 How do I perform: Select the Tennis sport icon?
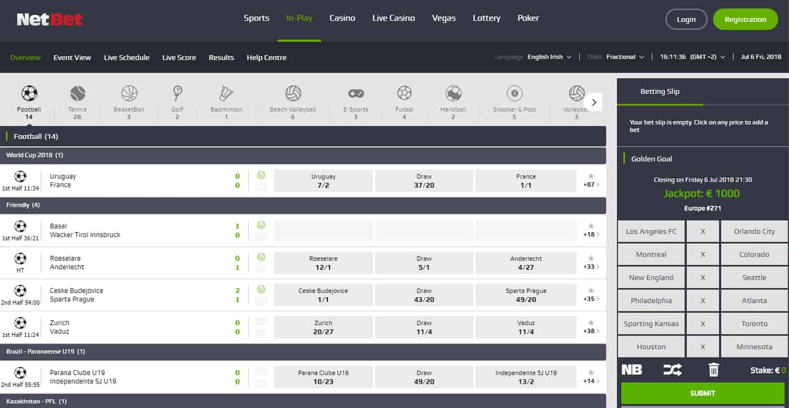click(x=78, y=93)
